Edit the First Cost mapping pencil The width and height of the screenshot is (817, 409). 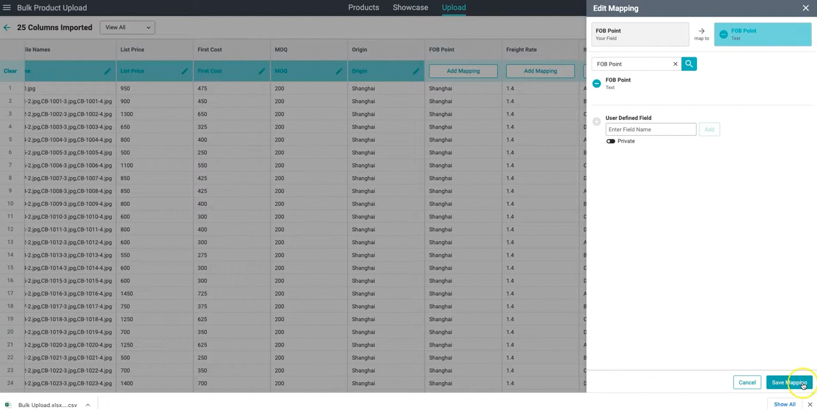coord(262,71)
